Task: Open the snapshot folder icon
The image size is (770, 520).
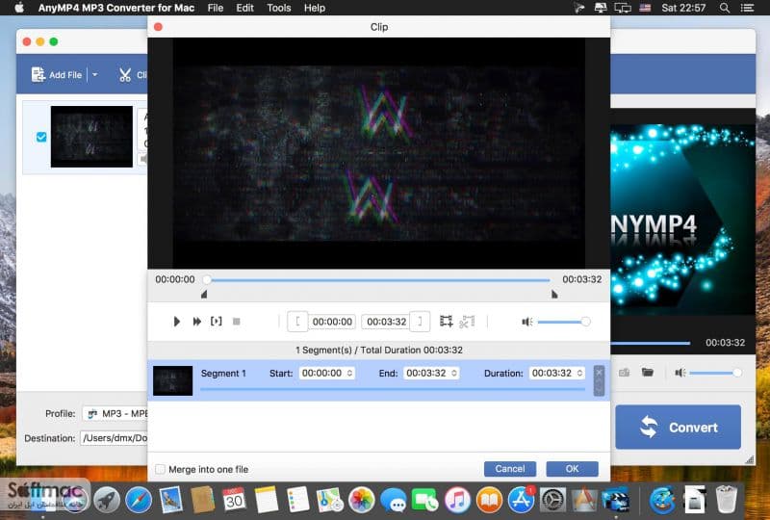Action: 648,373
